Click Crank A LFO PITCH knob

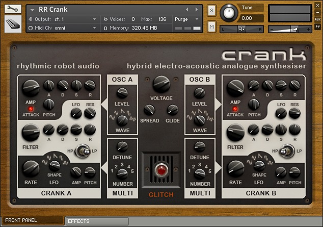(90, 172)
